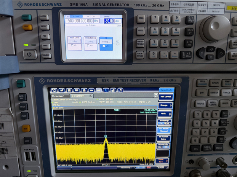Tap the ESR redo arrow icon
Viewport: 237px width, 177px height.
pyautogui.click(x=99, y=90)
